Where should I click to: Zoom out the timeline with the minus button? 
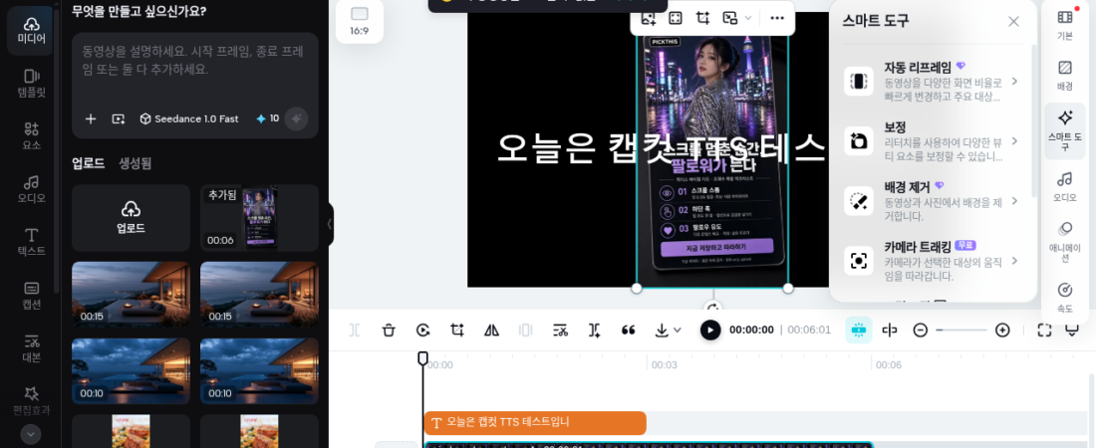point(920,330)
